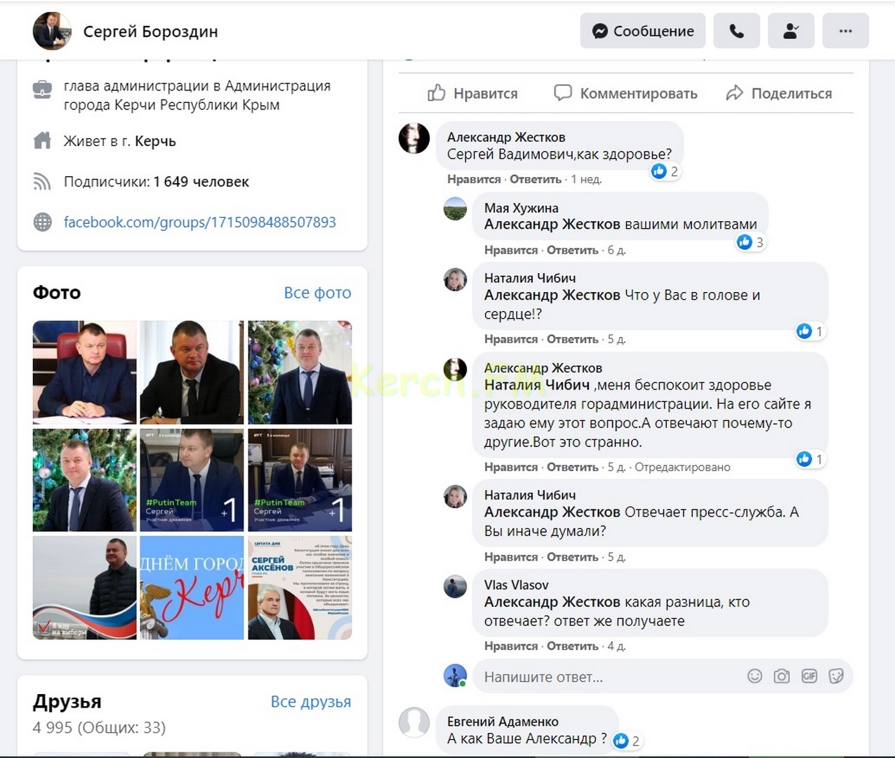Open the Сергей Аксёнов quote photo thumbnail
The width and height of the screenshot is (895, 758).
click(x=300, y=587)
